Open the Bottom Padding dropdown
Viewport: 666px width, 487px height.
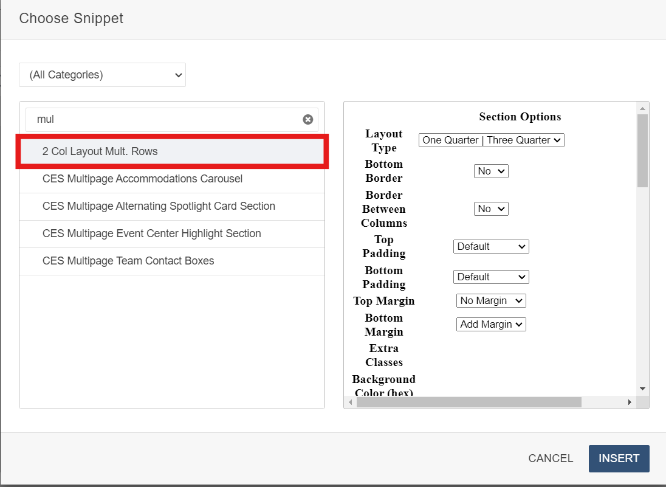tap(490, 277)
